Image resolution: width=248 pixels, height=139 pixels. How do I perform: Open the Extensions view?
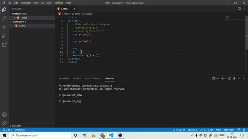click(4, 44)
